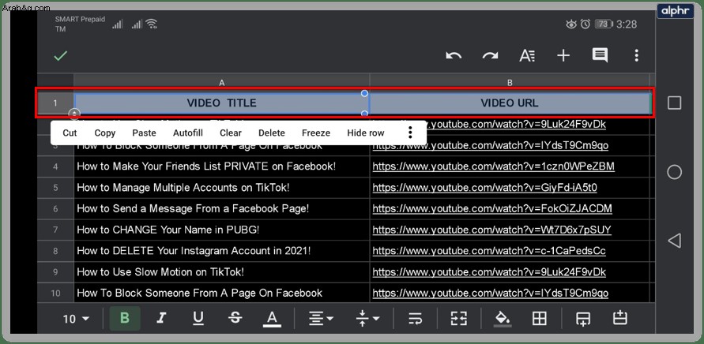Open the comments icon
The image size is (704, 344).
click(x=600, y=55)
